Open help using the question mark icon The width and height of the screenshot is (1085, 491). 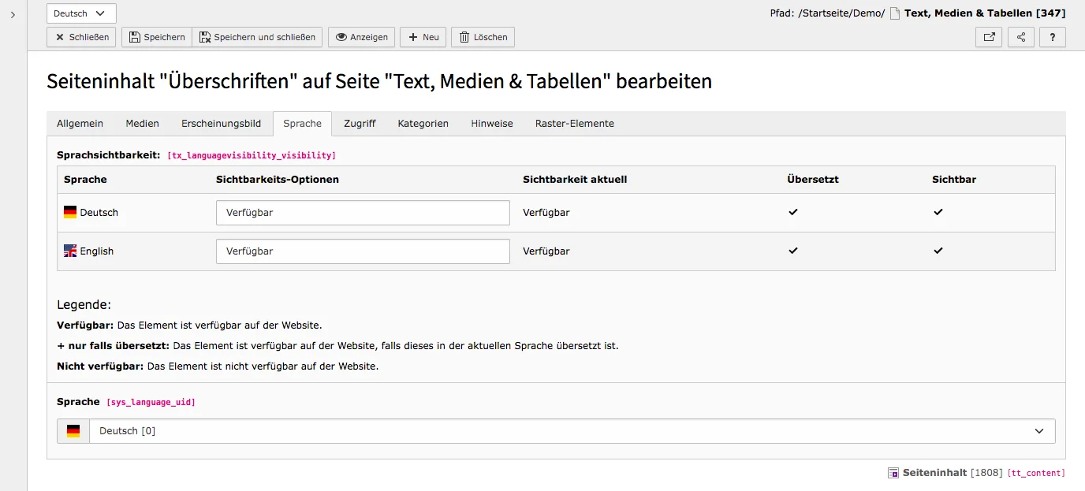coord(1053,36)
